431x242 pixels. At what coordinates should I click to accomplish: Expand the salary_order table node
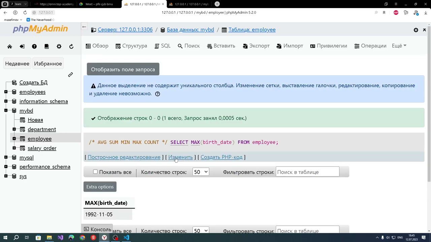point(14,148)
